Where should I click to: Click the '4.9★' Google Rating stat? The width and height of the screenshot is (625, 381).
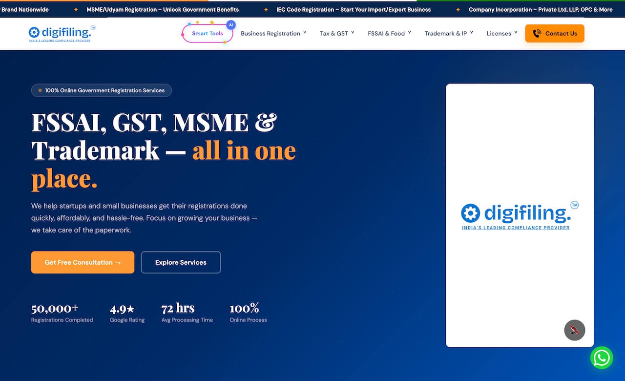127,313
